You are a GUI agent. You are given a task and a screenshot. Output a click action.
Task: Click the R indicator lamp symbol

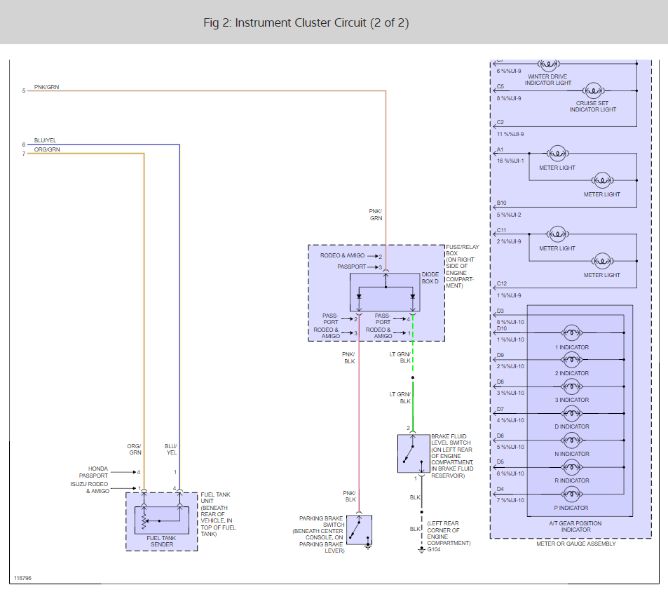coord(571,467)
